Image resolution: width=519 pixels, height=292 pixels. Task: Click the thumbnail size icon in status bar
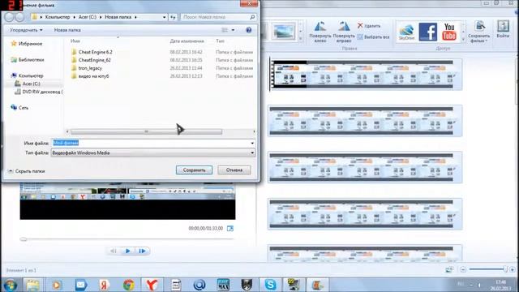[448, 270]
